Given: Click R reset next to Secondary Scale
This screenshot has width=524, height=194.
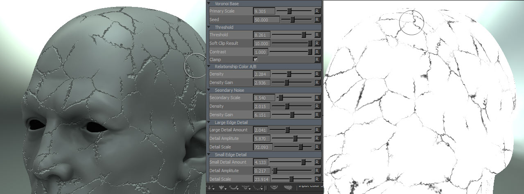Looking at the screenshot, I should 317,98.
